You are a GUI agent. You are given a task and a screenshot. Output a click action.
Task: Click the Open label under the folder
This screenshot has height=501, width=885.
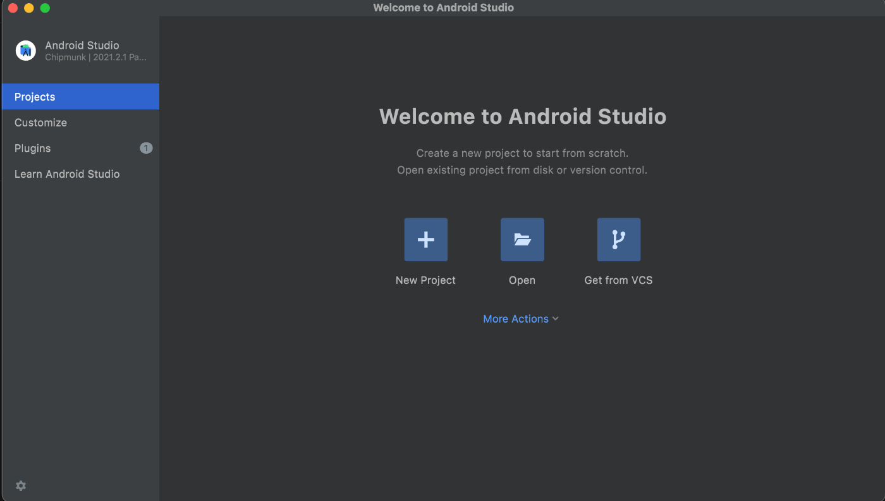click(522, 280)
